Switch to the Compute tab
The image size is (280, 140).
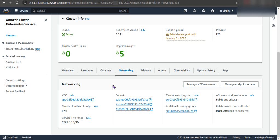click(x=106, y=70)
